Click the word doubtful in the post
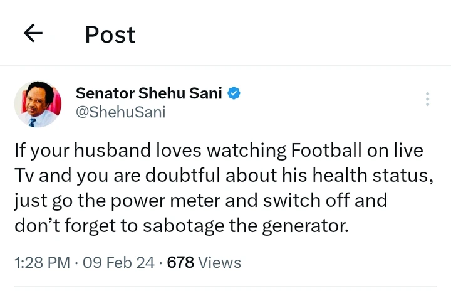Screen dimensions: 451x291 click(x=183, y=175)
